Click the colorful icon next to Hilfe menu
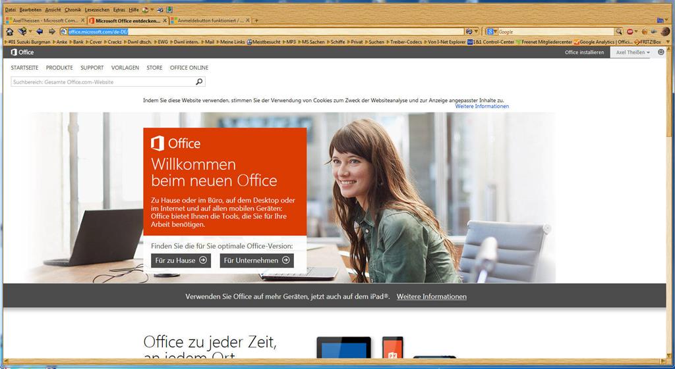675x369 pixels. [x=145, y=9]
